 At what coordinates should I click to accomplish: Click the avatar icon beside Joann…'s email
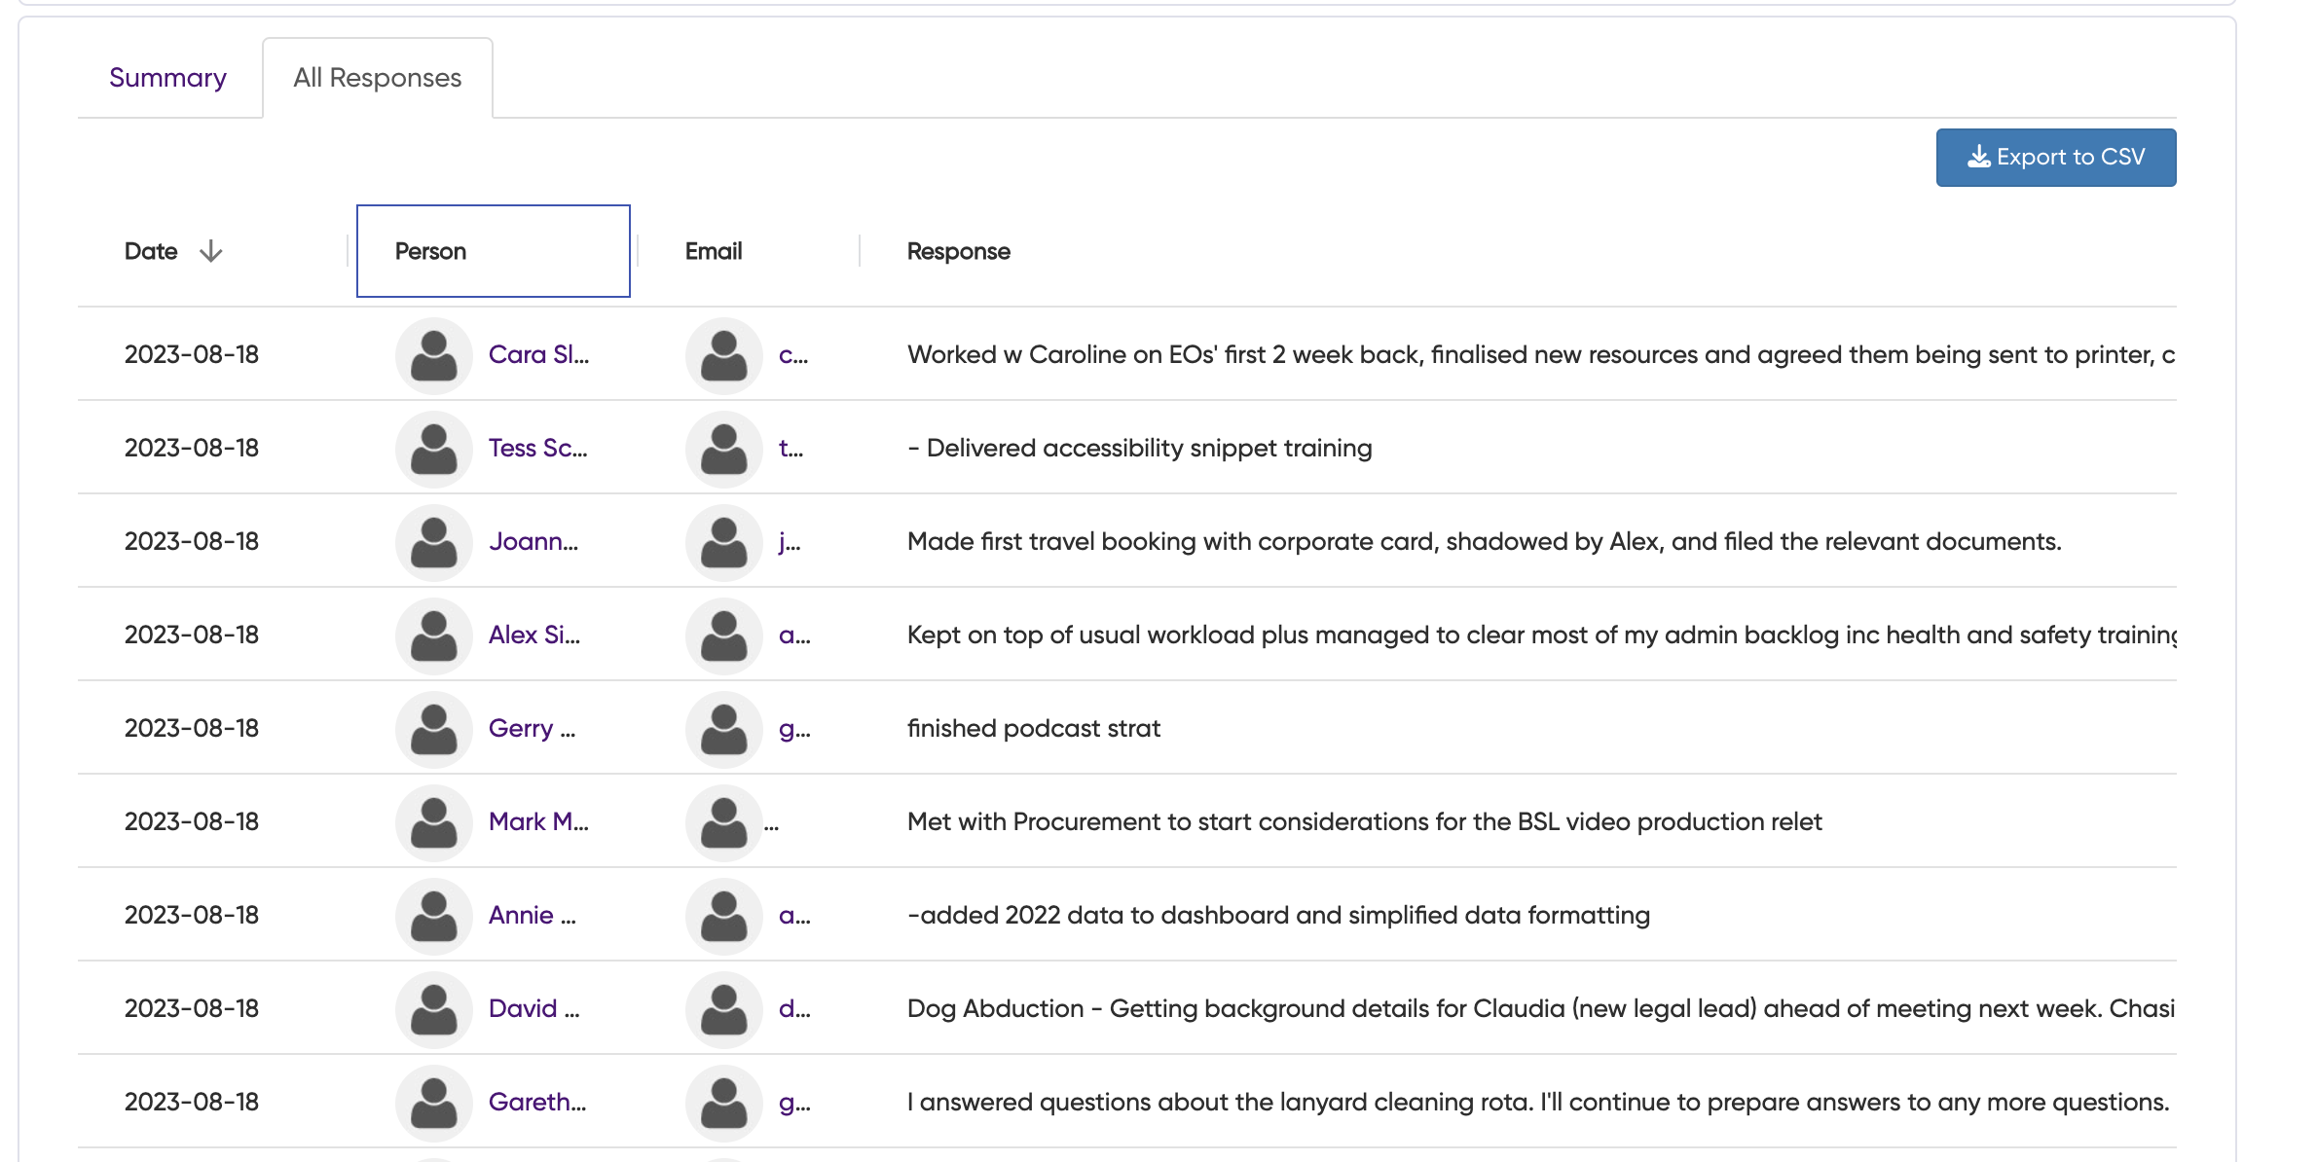tap(723, 542)
